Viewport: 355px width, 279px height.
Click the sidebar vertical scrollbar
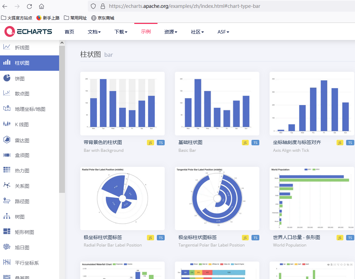[62, 119]
